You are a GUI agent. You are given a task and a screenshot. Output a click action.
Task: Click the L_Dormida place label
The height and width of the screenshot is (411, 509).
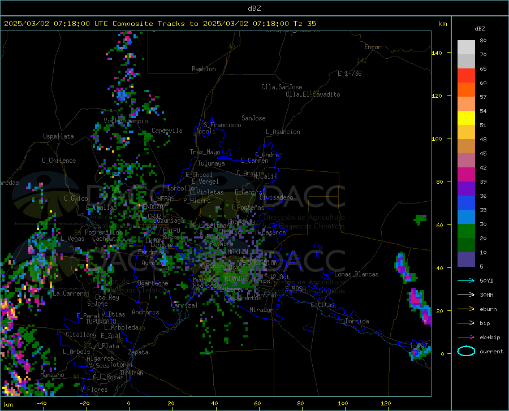coord(353,321)
